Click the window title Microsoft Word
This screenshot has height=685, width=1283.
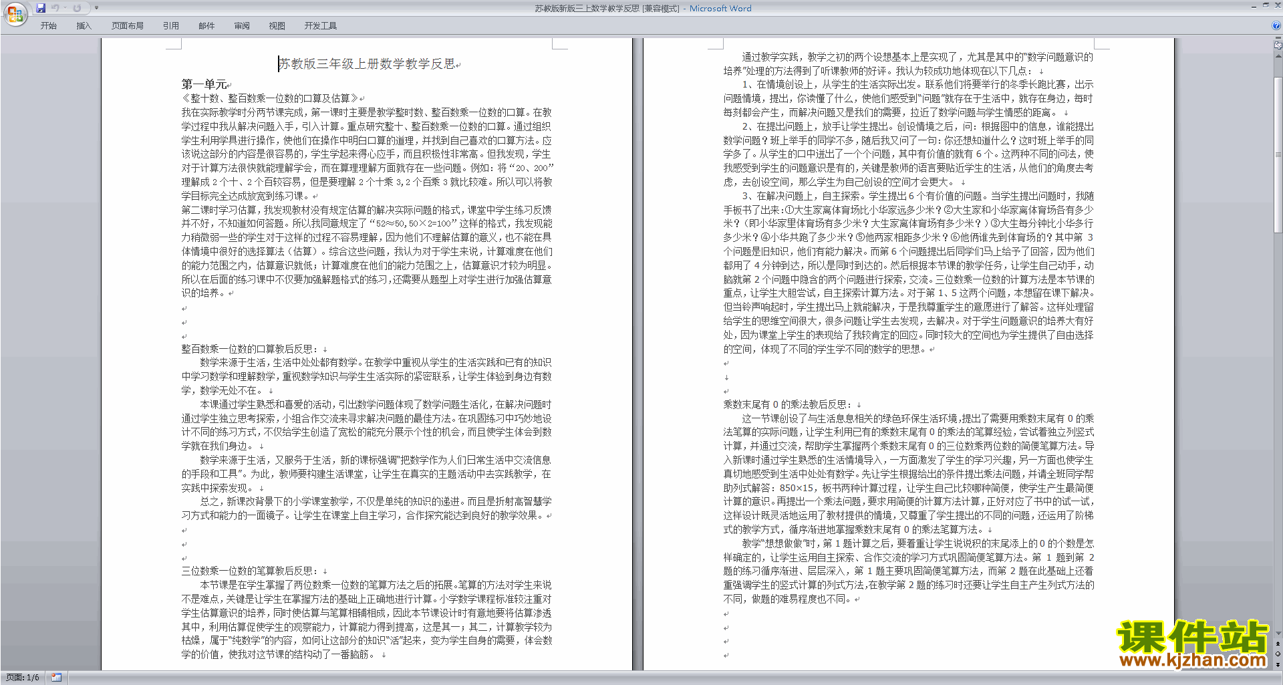720,8
